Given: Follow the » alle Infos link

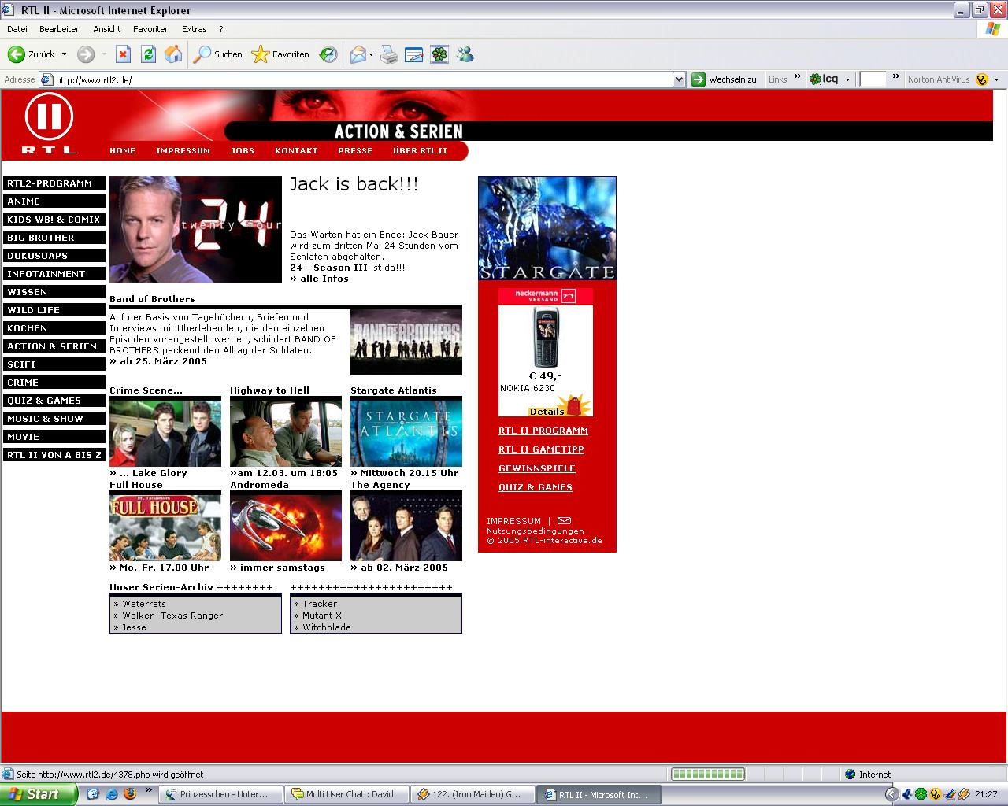Looking at the screenshot, I should click(x=319, y=279).
